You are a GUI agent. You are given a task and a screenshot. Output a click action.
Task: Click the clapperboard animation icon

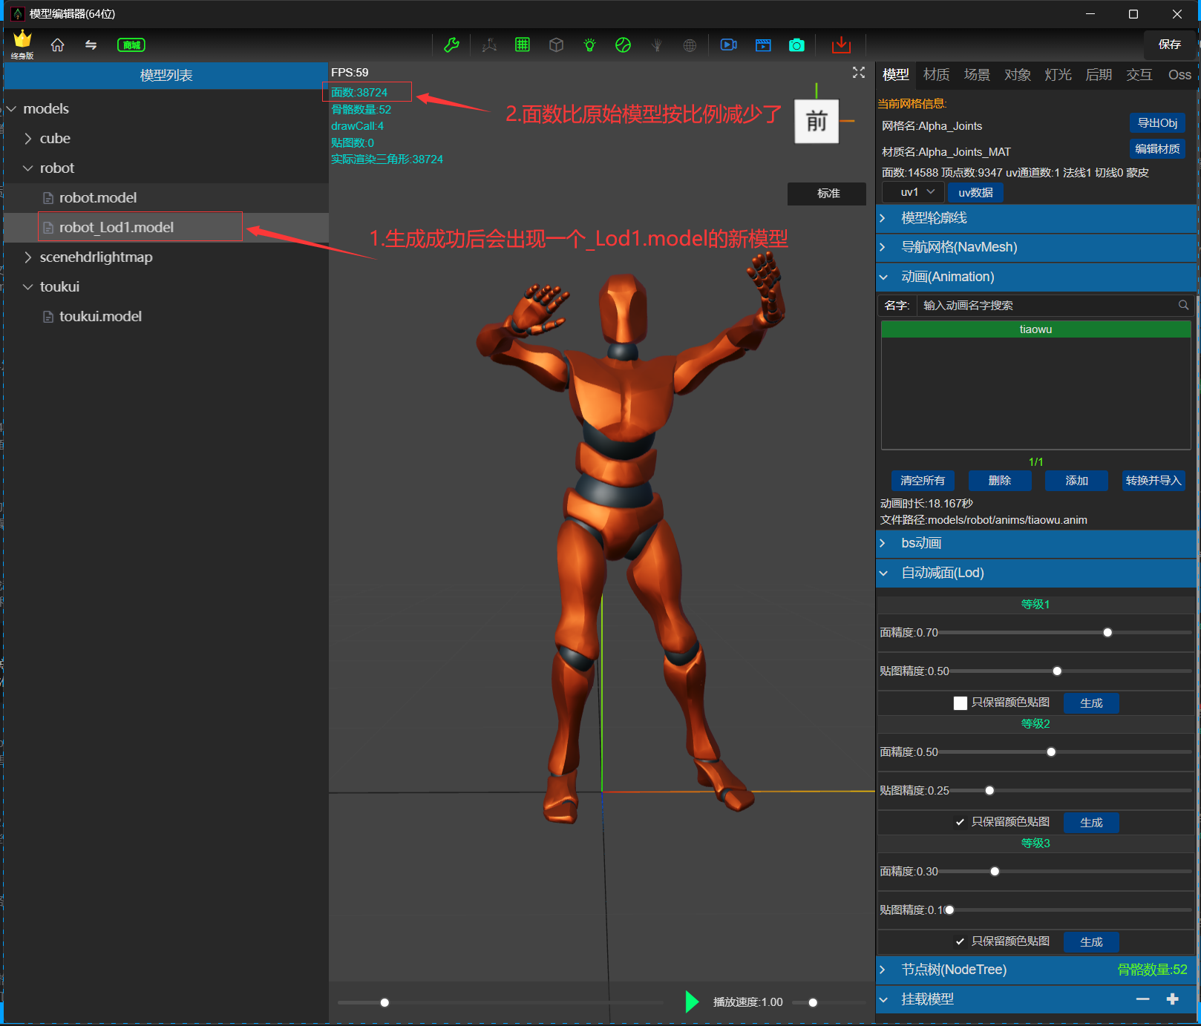coord(763,45)
